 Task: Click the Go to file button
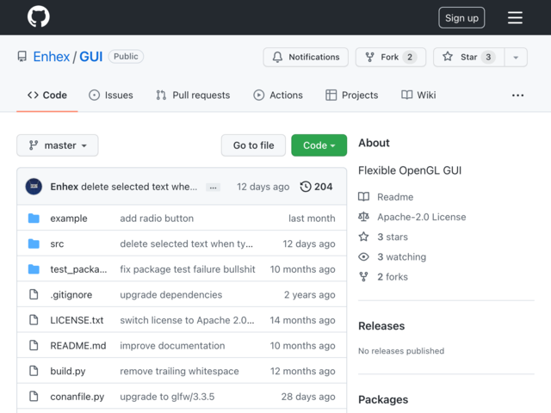pyautogui.click(x=253, y=145)
